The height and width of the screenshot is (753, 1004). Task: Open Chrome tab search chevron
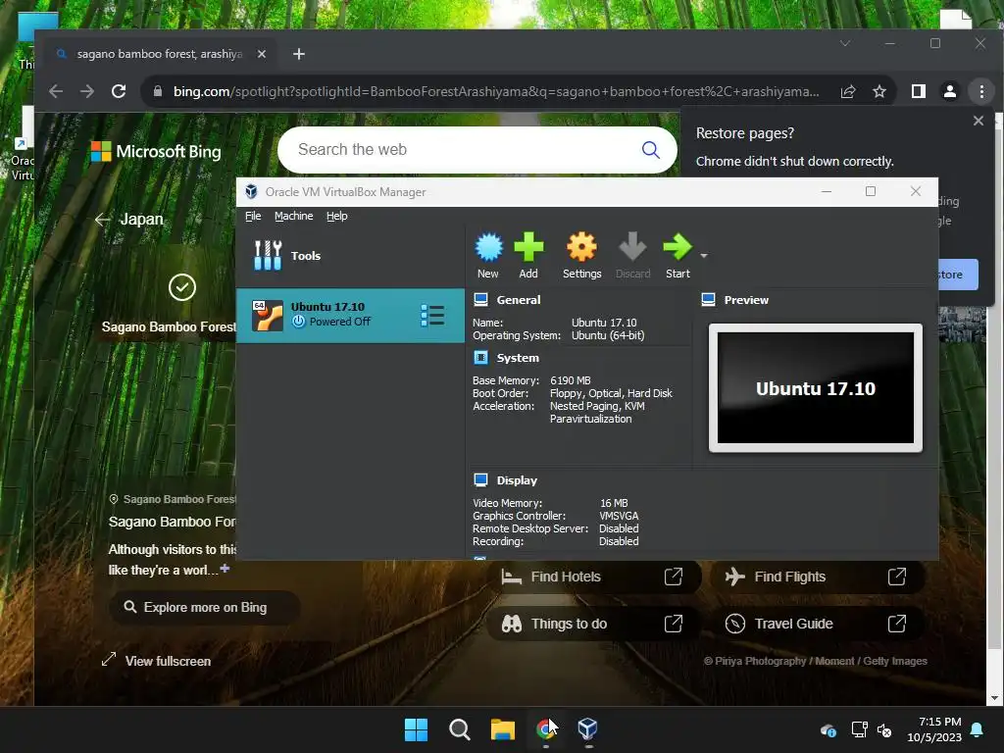[845, 43]
